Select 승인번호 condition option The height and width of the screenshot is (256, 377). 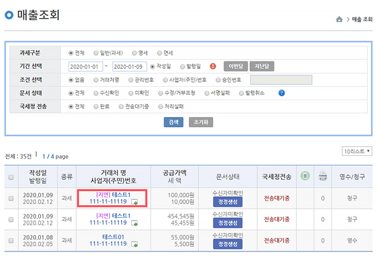click(x=218, y=80)
